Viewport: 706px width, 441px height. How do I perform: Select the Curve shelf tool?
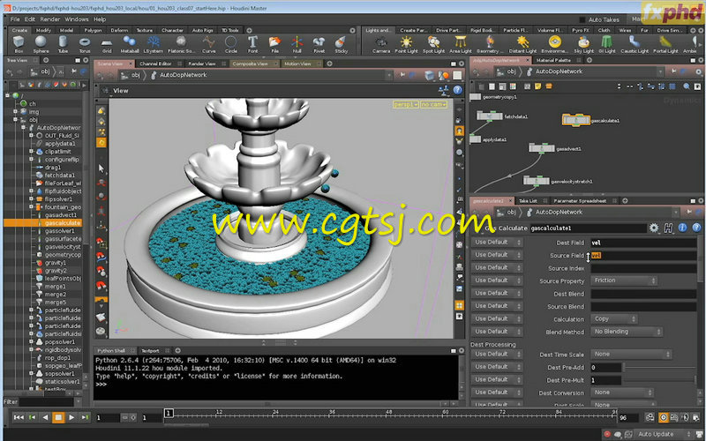point(208,44)
